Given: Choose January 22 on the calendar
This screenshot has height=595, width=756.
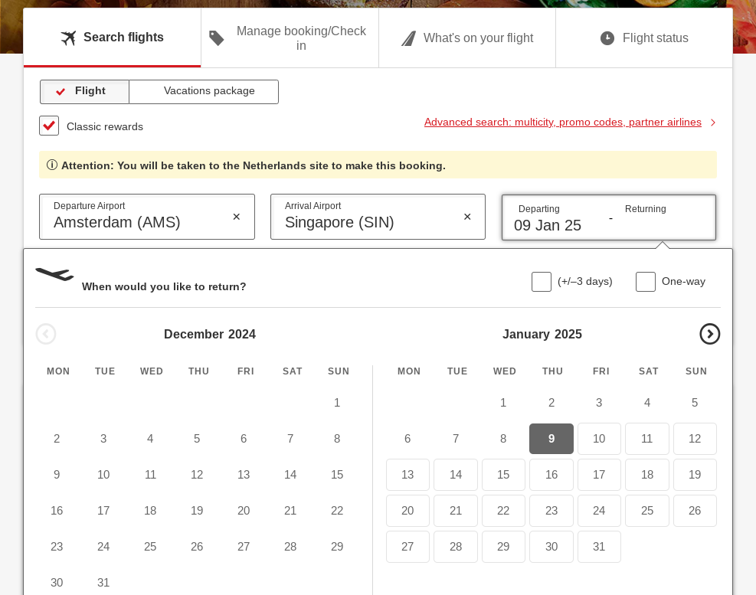Looking at the screenshot, I should pos(503,511).
